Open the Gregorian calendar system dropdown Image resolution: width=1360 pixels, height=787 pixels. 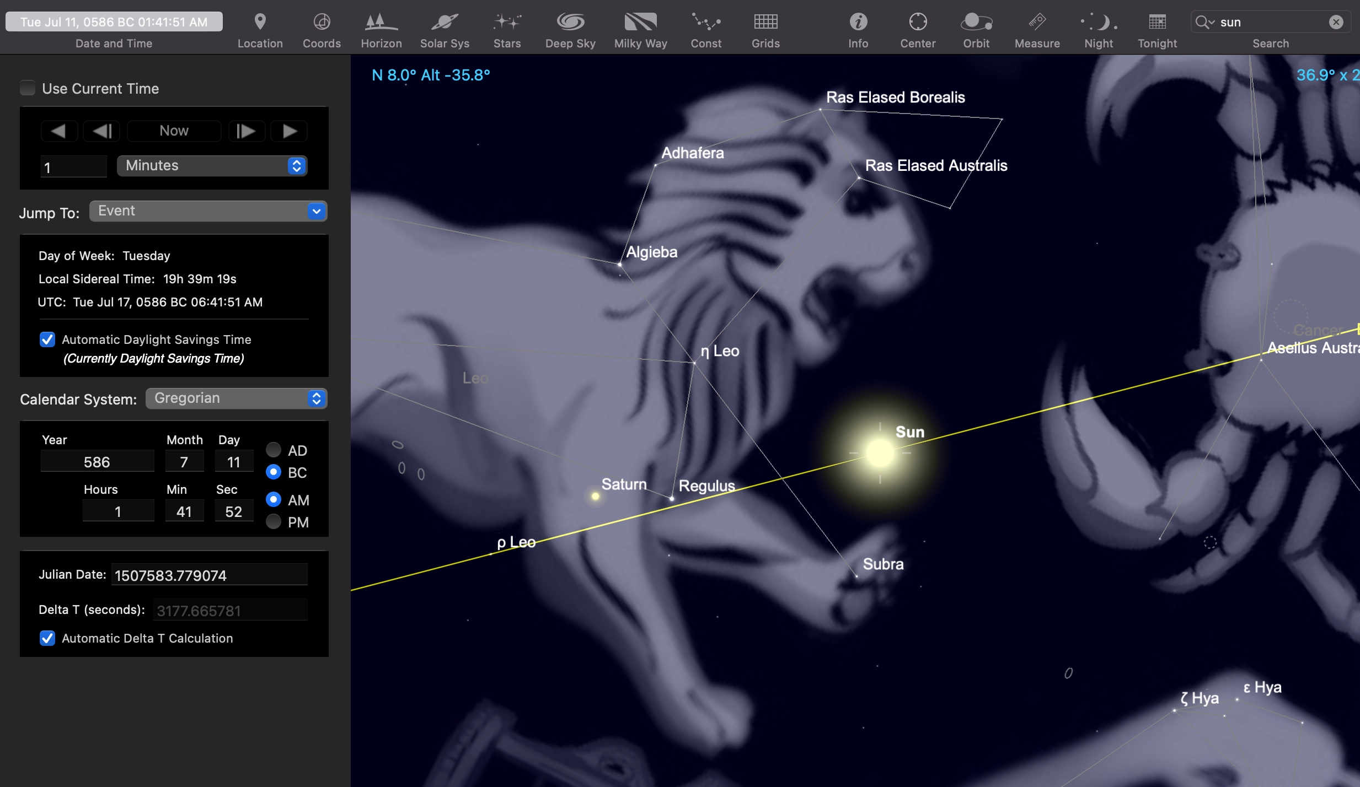[237, 398]
